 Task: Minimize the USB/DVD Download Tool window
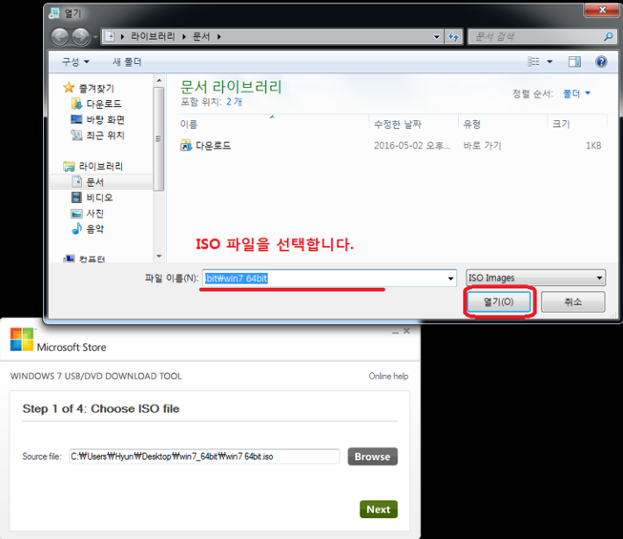tap(395, 331)
